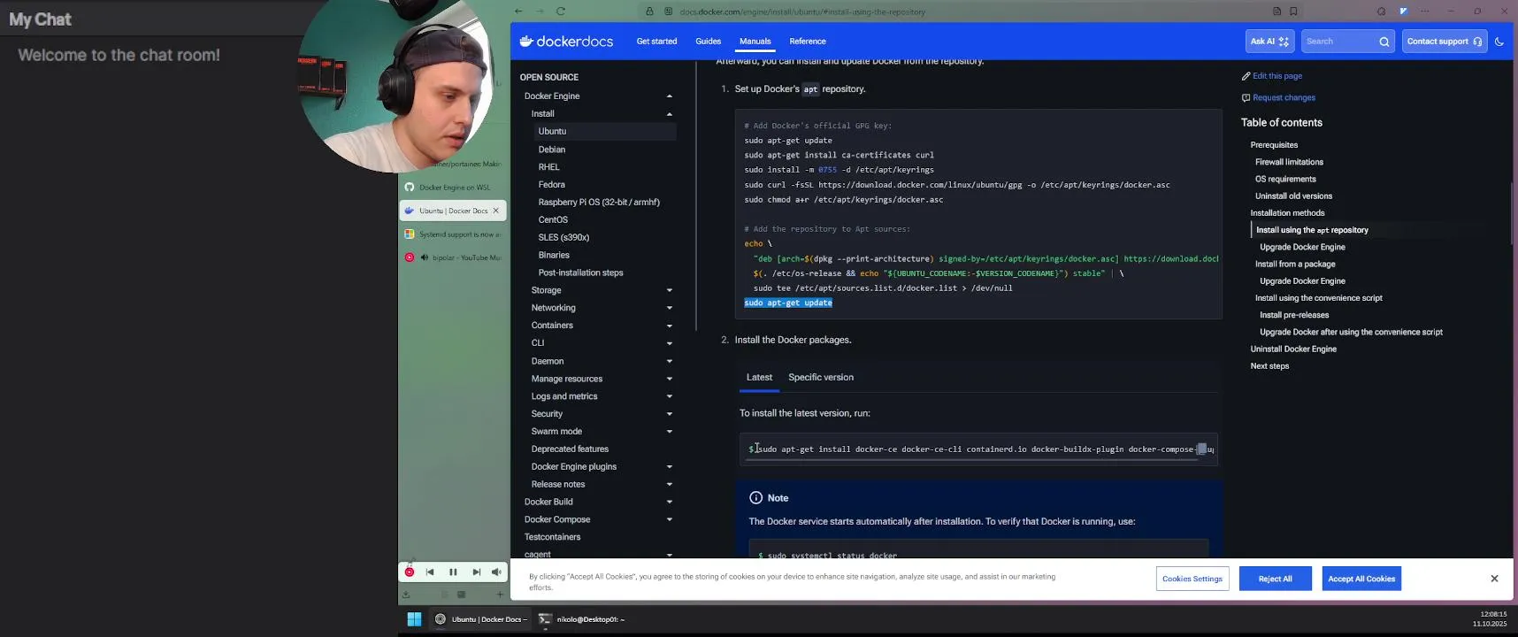
Task: Click the address bar URL
Action: pos(802,12)
